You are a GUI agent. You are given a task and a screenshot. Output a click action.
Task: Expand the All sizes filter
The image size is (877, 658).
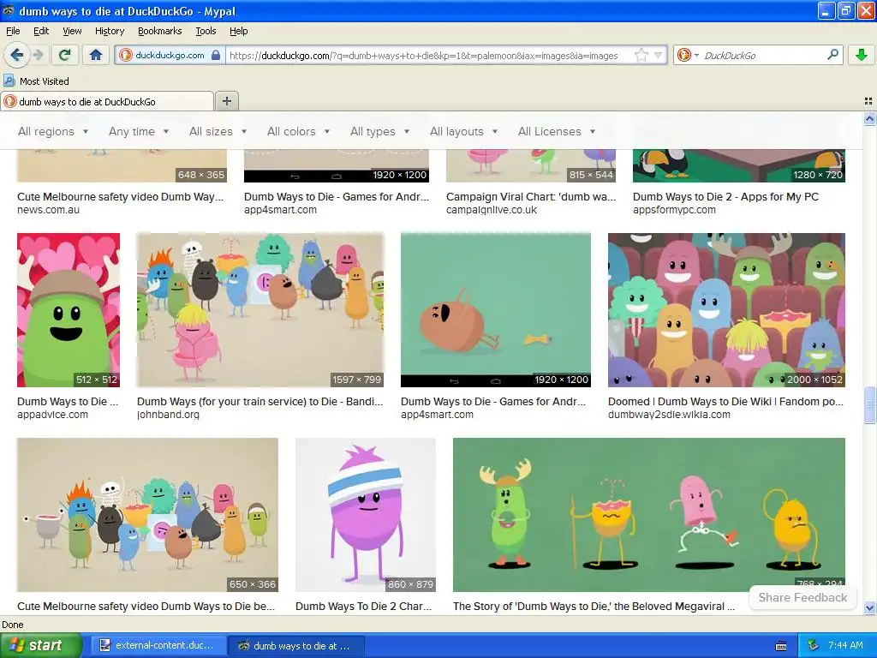coord(218,131)
